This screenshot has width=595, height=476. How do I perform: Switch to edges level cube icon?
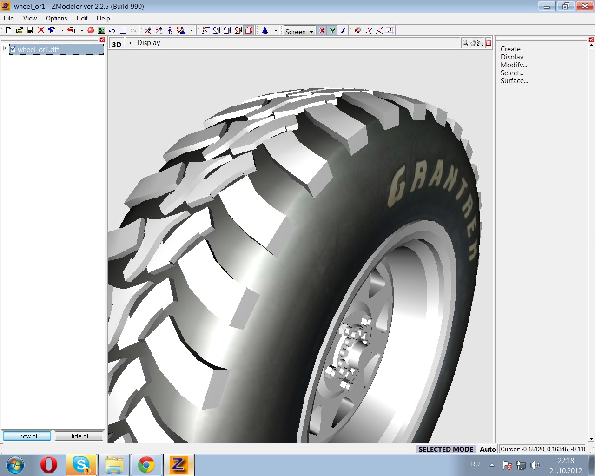pyautogui.click(x=217, y=31)
